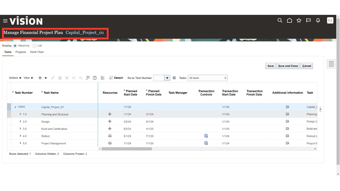The width and height of the screenshot is (340, 191).
Task: Select the List display option
Action: pos(35,46)
